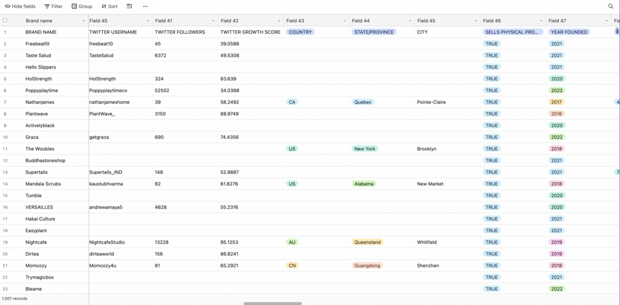Viewport: 620px width, 305px height.
Task: Open the Field 45 column dropdown
Action: 476,21
